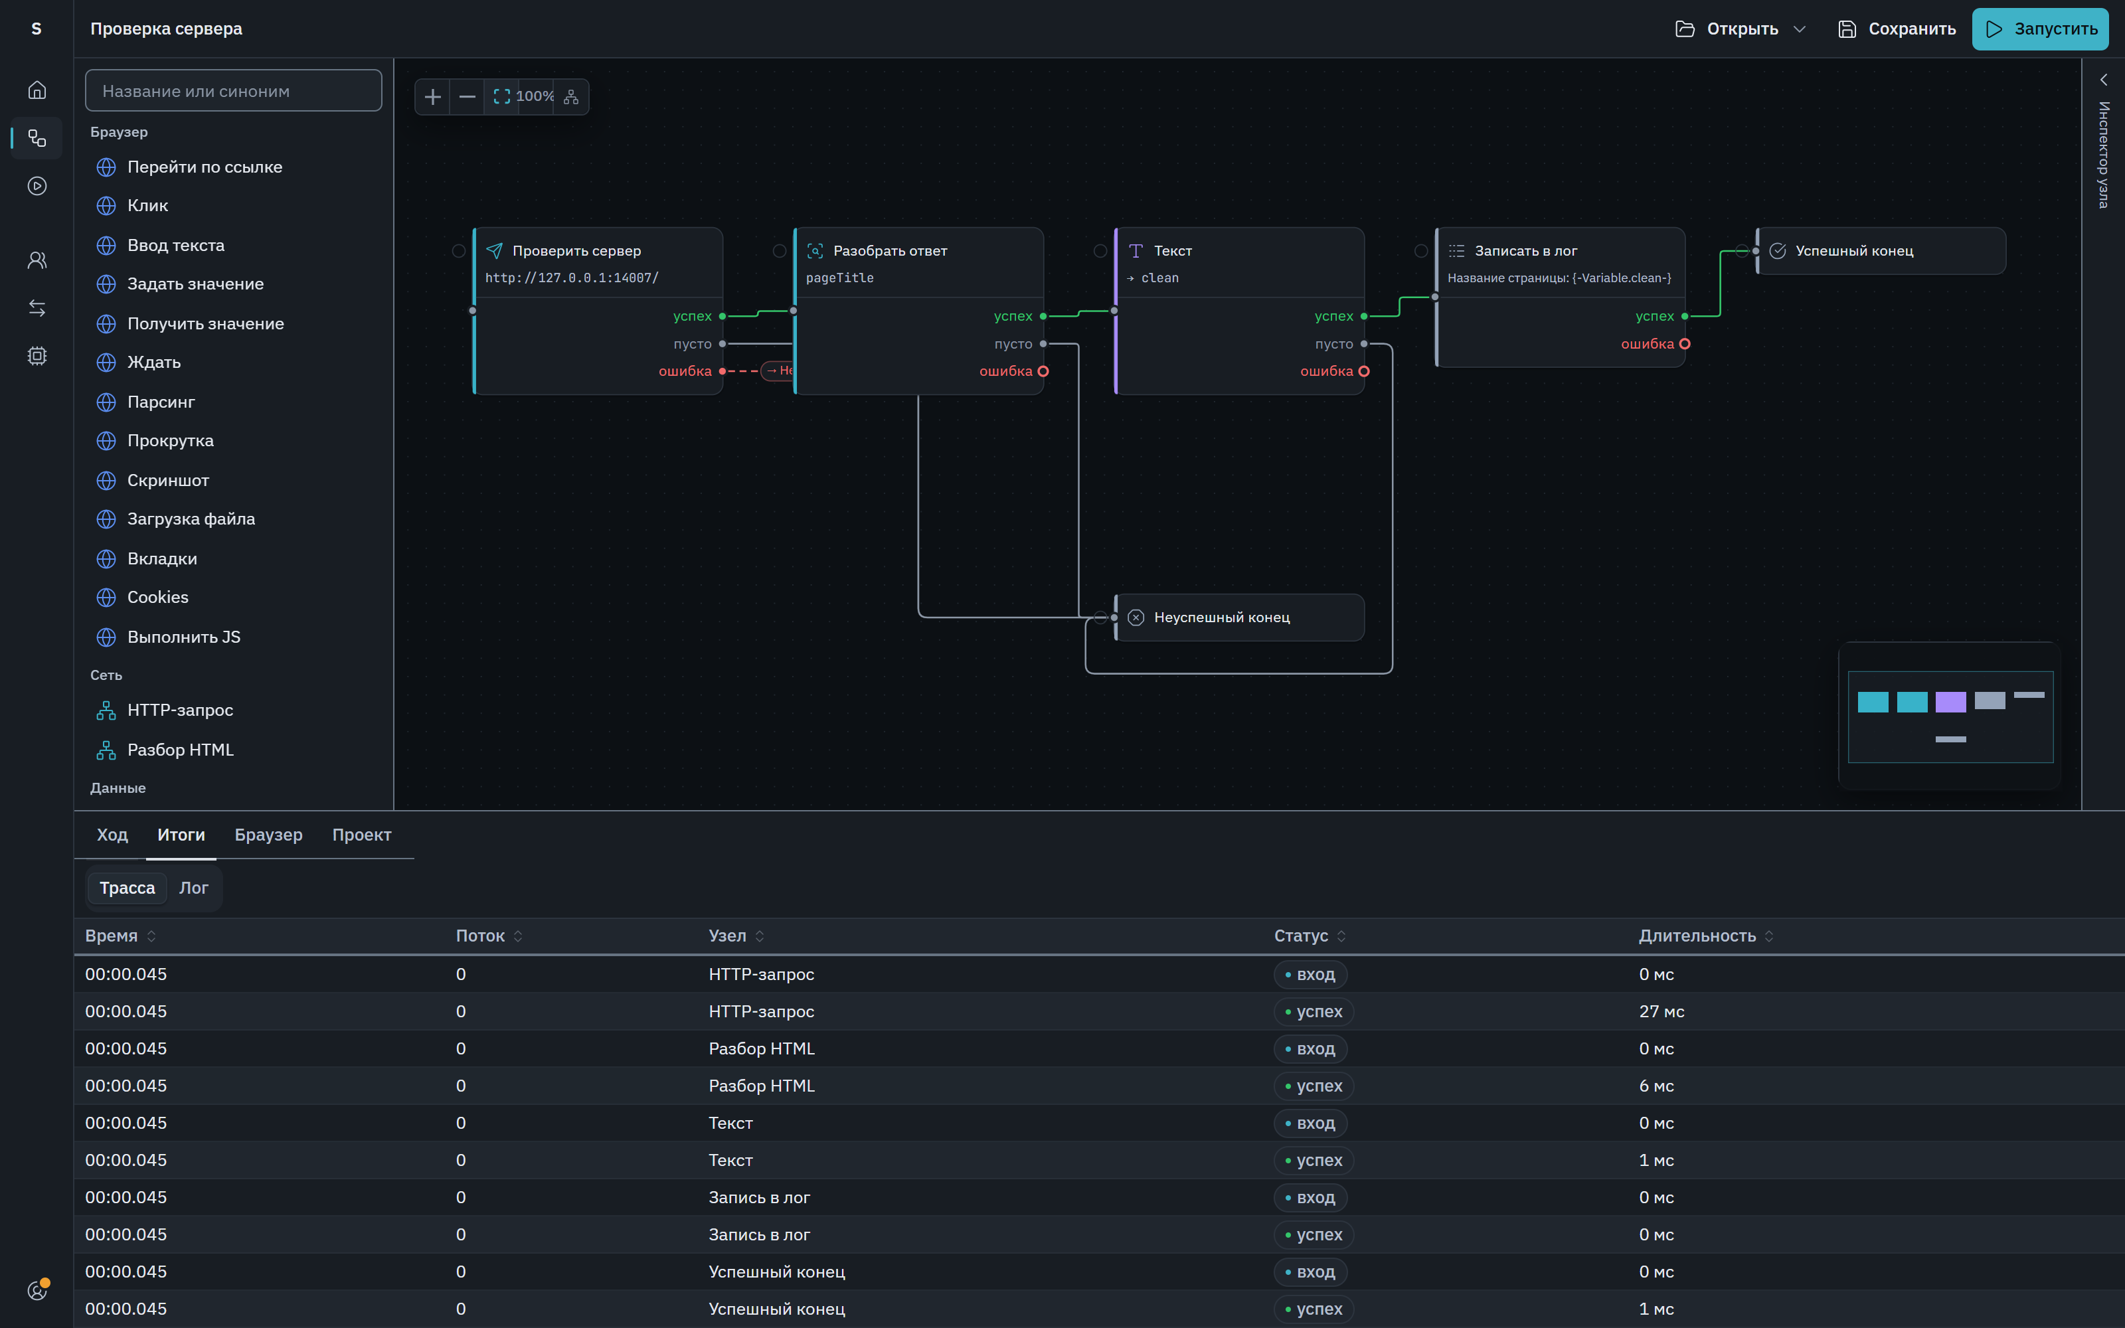The width and height of the screenshot is (2125, 1328).
Task: Add the HTTP-запрос network node
Action: click(232, 710)
